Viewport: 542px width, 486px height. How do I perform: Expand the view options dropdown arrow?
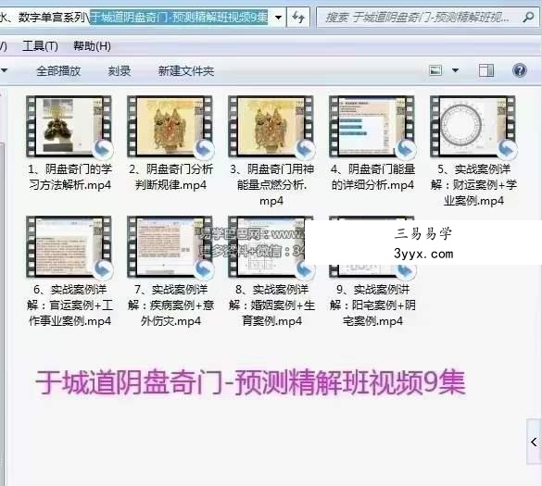coord(456,70)
